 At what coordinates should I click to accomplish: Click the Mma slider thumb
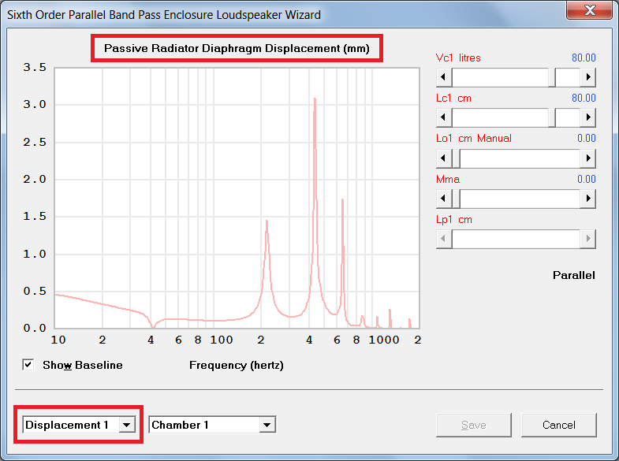456,199
